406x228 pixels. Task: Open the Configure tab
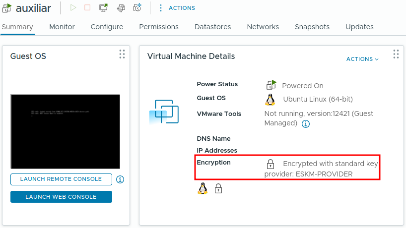[107, 27]
